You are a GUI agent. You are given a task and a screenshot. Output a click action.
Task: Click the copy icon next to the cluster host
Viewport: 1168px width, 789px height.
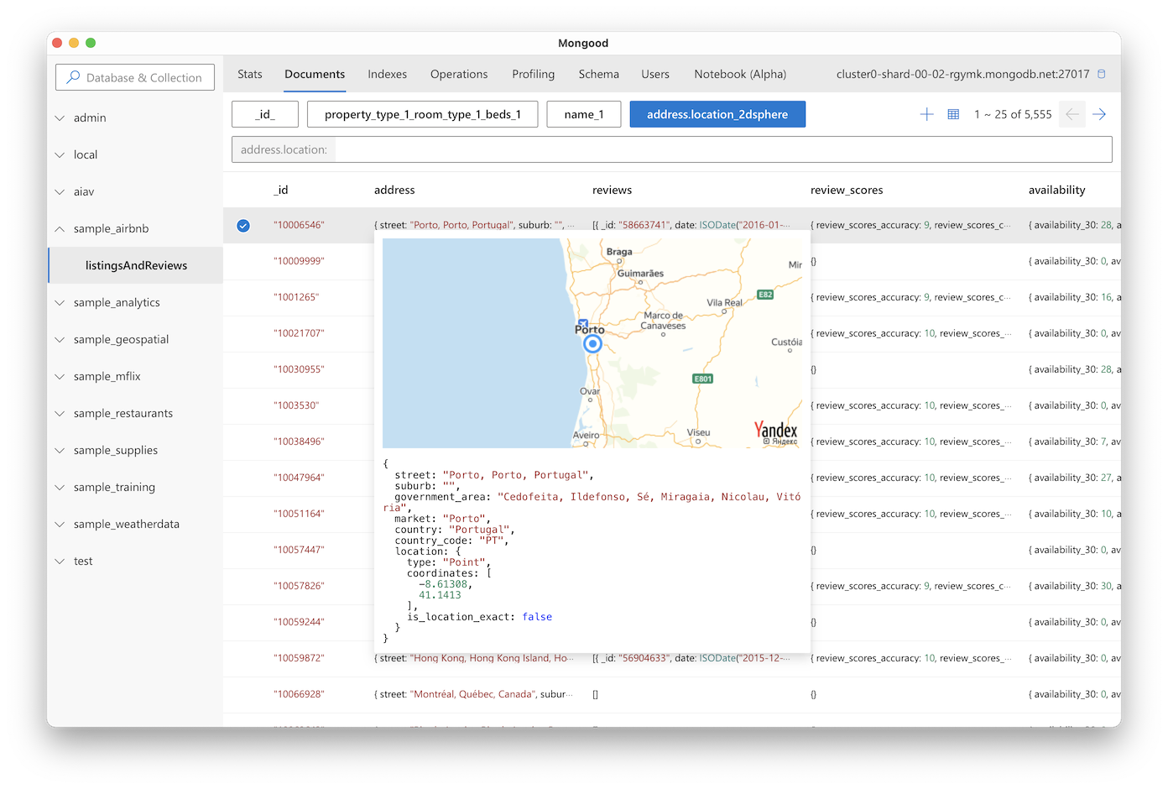coord(1102,74)
